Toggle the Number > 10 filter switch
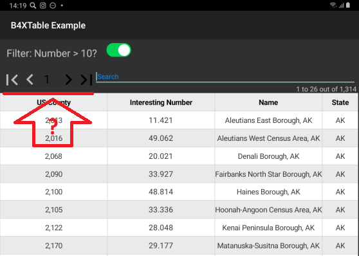 click(118, 50)
